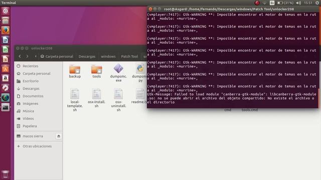Open the session gear menu in top panel
The height and width of the screenshot is (180, 321).
(317, 3)
